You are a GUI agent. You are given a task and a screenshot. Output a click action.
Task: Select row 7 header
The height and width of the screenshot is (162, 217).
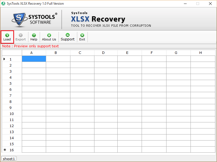[x=12, y=95]
